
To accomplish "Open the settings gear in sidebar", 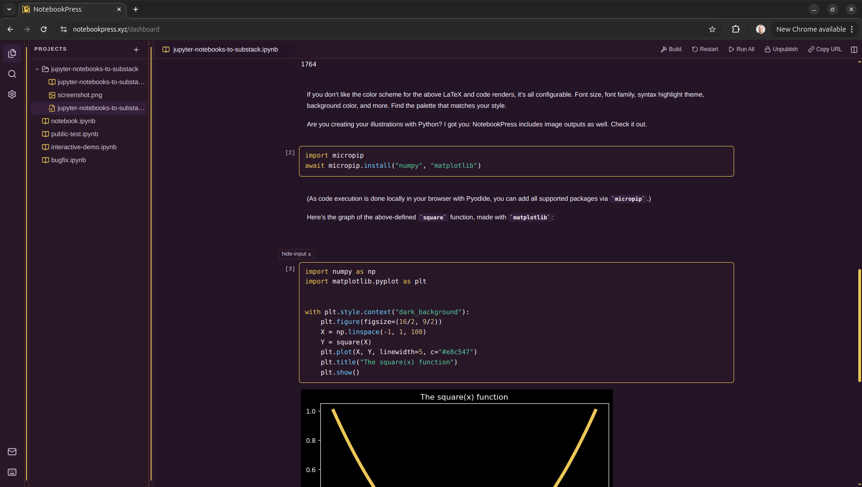I will 12,94.
